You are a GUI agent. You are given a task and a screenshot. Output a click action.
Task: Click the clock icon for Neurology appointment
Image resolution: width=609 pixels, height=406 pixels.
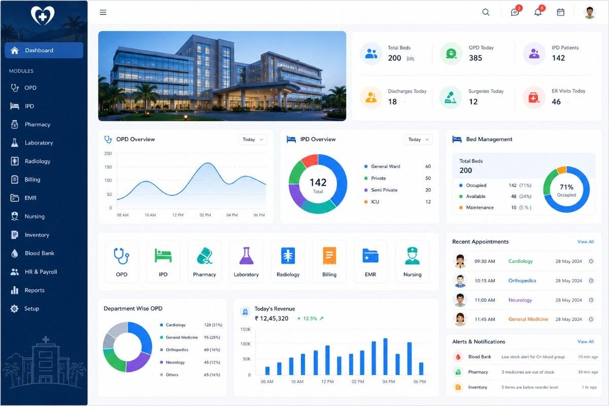pyautogui.click(x=591, y=300)
